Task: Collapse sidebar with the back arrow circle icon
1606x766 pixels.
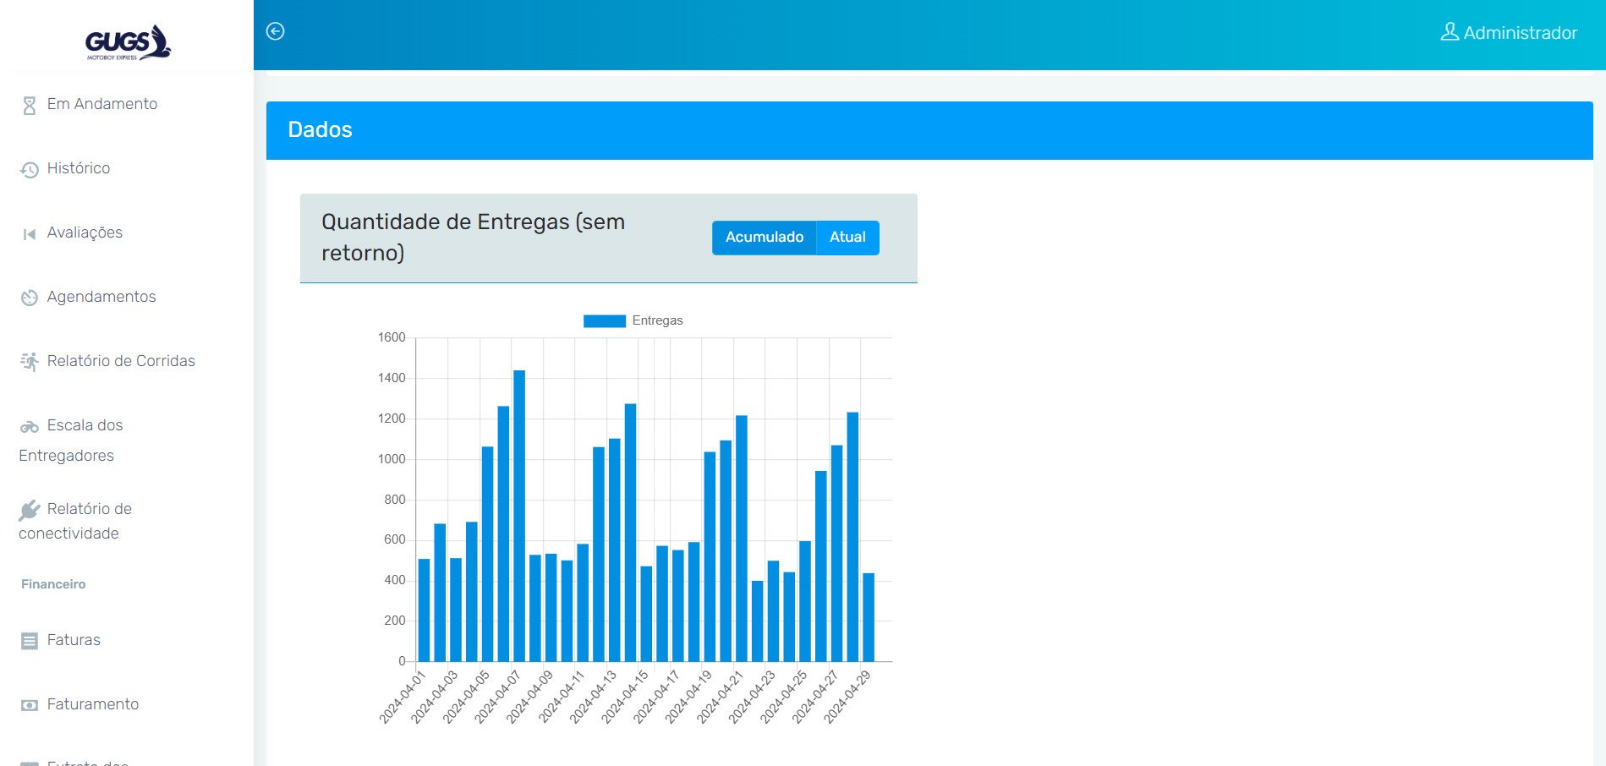Action: point(276,31)
